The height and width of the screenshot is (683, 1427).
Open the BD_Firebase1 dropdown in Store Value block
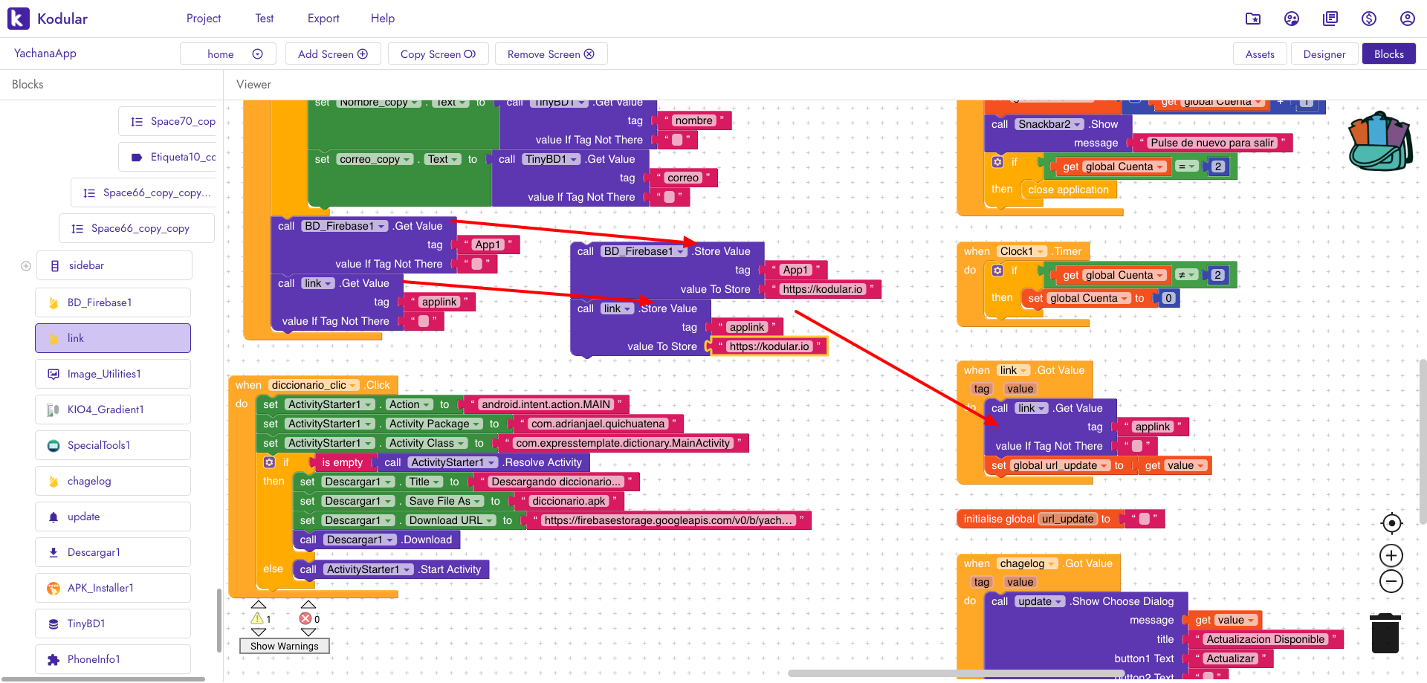680,252
